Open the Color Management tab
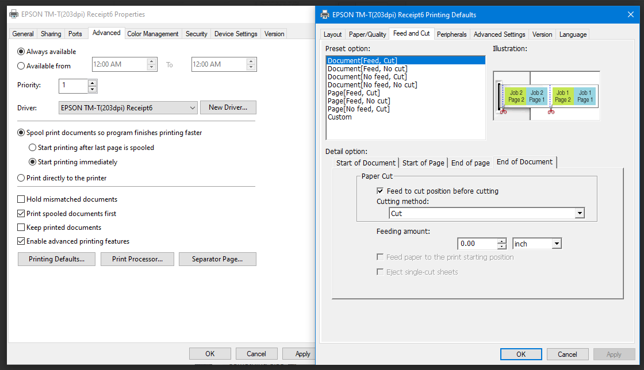The image size is (644, 370). pos(153,34)
